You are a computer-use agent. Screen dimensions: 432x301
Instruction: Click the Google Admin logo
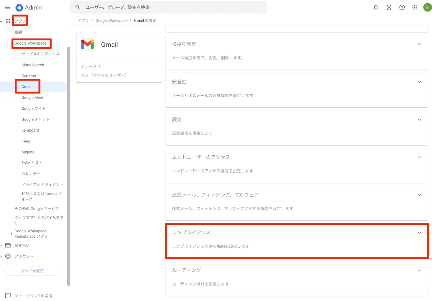coord(29,7)
